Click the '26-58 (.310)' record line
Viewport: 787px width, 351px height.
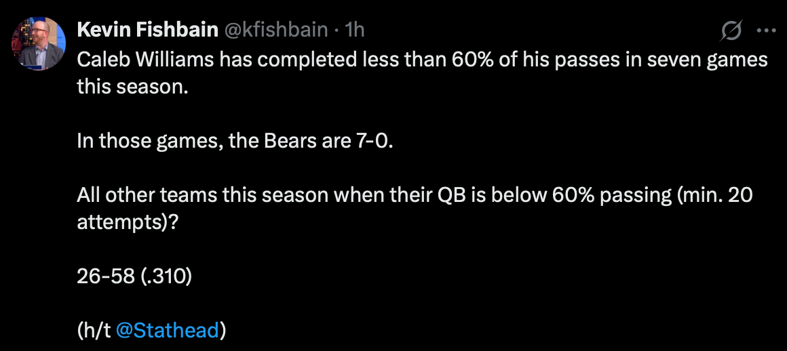click(x=134, y=277)
